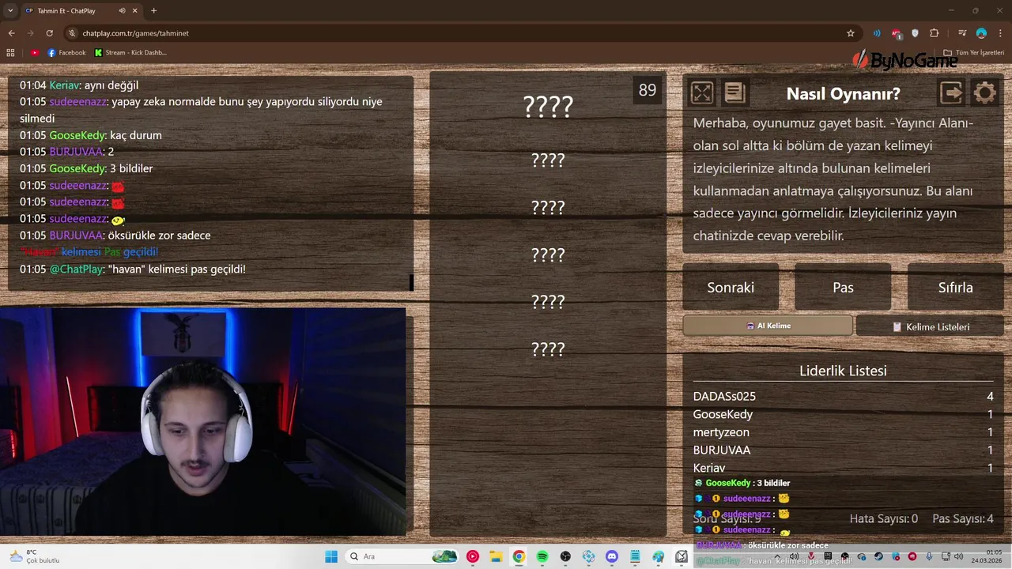Screen dimensions: 1012x569
Task: Click Pas Sayısı: 4 counter
Action: (963, 518)
